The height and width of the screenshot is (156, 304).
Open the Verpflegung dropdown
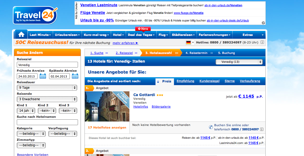(x=62, y=134)
